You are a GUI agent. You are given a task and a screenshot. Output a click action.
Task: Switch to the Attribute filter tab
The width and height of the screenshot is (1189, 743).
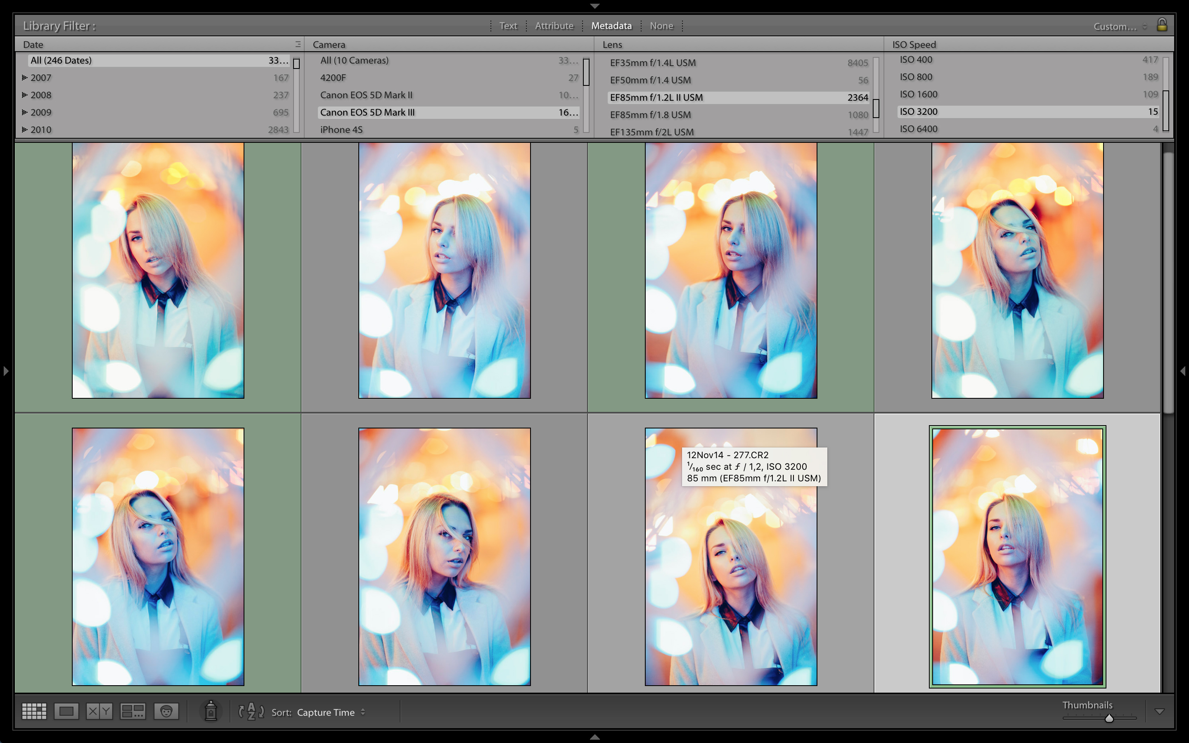point(554,26)
